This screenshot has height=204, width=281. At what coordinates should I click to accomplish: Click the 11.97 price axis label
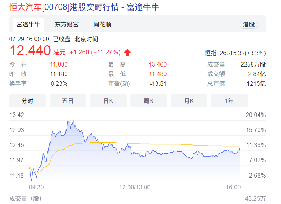(17, 160)
